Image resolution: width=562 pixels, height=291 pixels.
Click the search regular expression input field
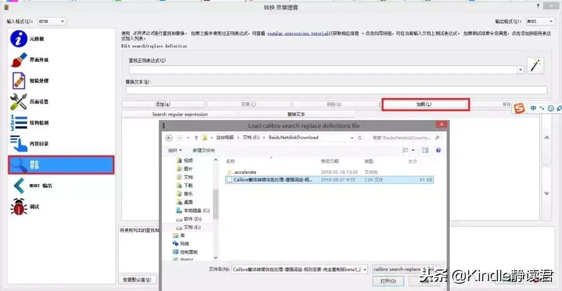(323, 70)
